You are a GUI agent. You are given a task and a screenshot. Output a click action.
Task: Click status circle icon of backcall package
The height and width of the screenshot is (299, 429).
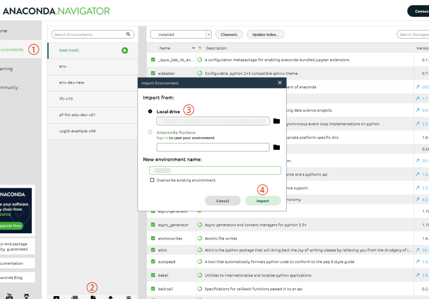[x=200, y=289]
